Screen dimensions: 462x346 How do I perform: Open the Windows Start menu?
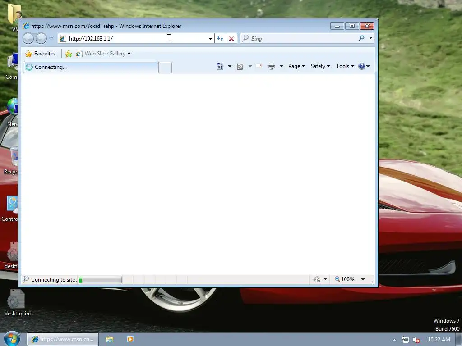12,339
